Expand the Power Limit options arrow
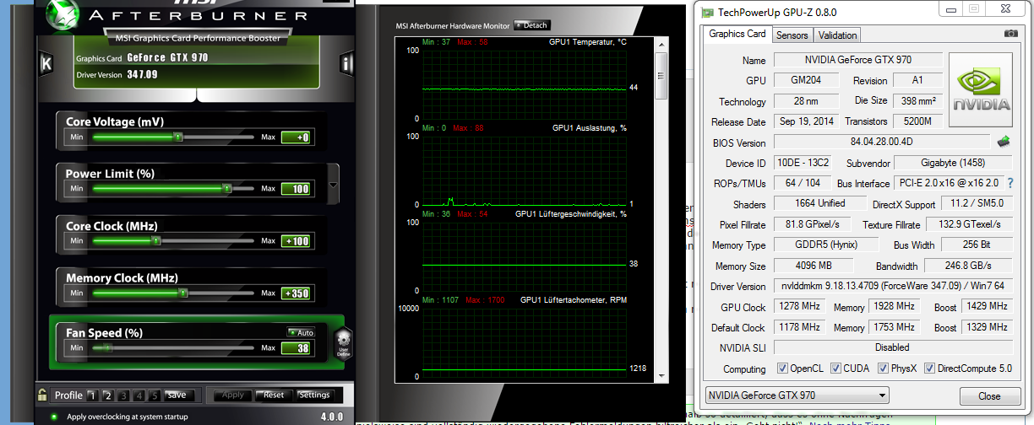The height and width of the screenshot is (425, 1034). (333, 186)
